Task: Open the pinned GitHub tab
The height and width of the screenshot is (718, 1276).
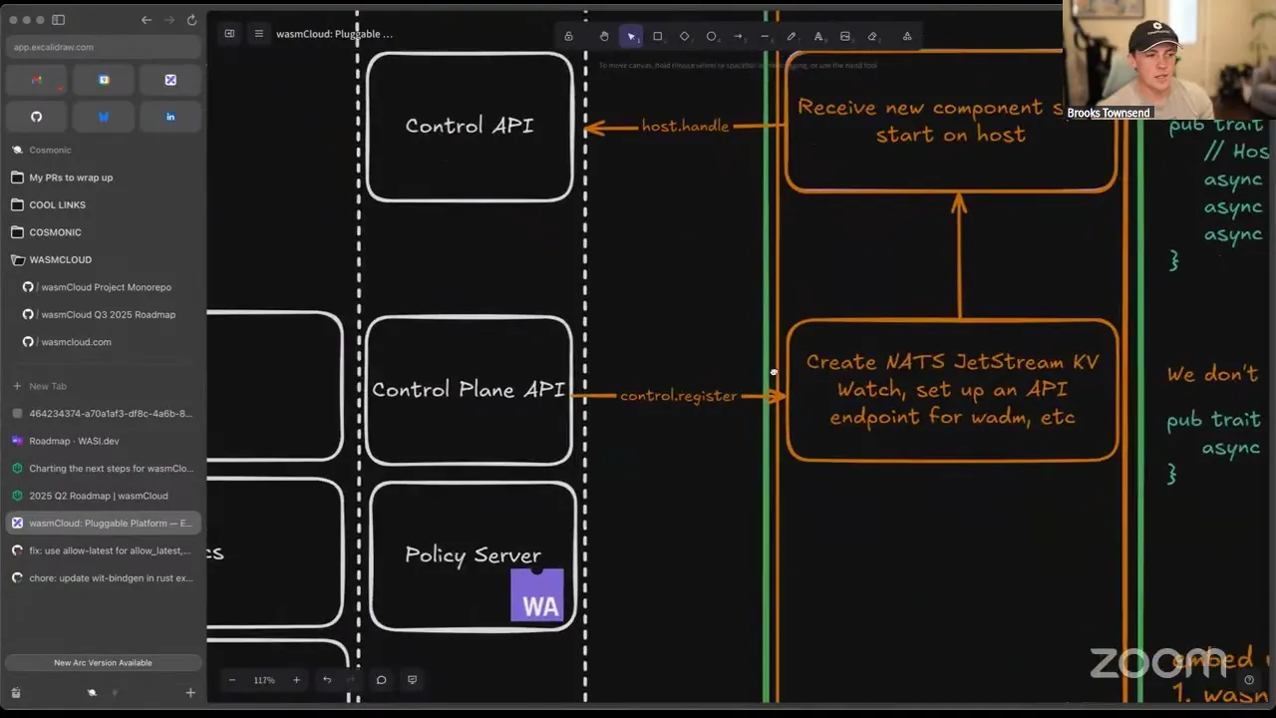Action: 36,117
